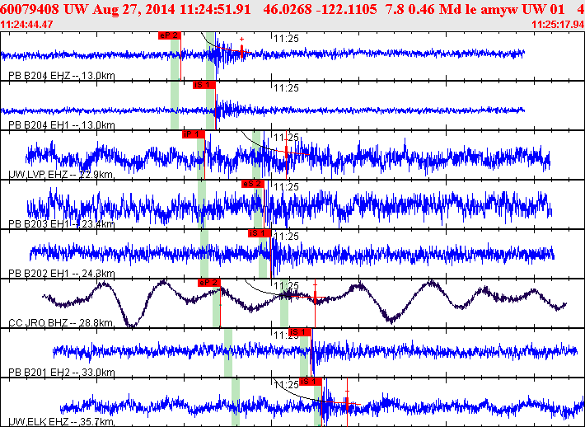The width and height of the screenshot is (585, 427).
Task: Select the red S pick flag on B203 EH1
Action: 252,184
